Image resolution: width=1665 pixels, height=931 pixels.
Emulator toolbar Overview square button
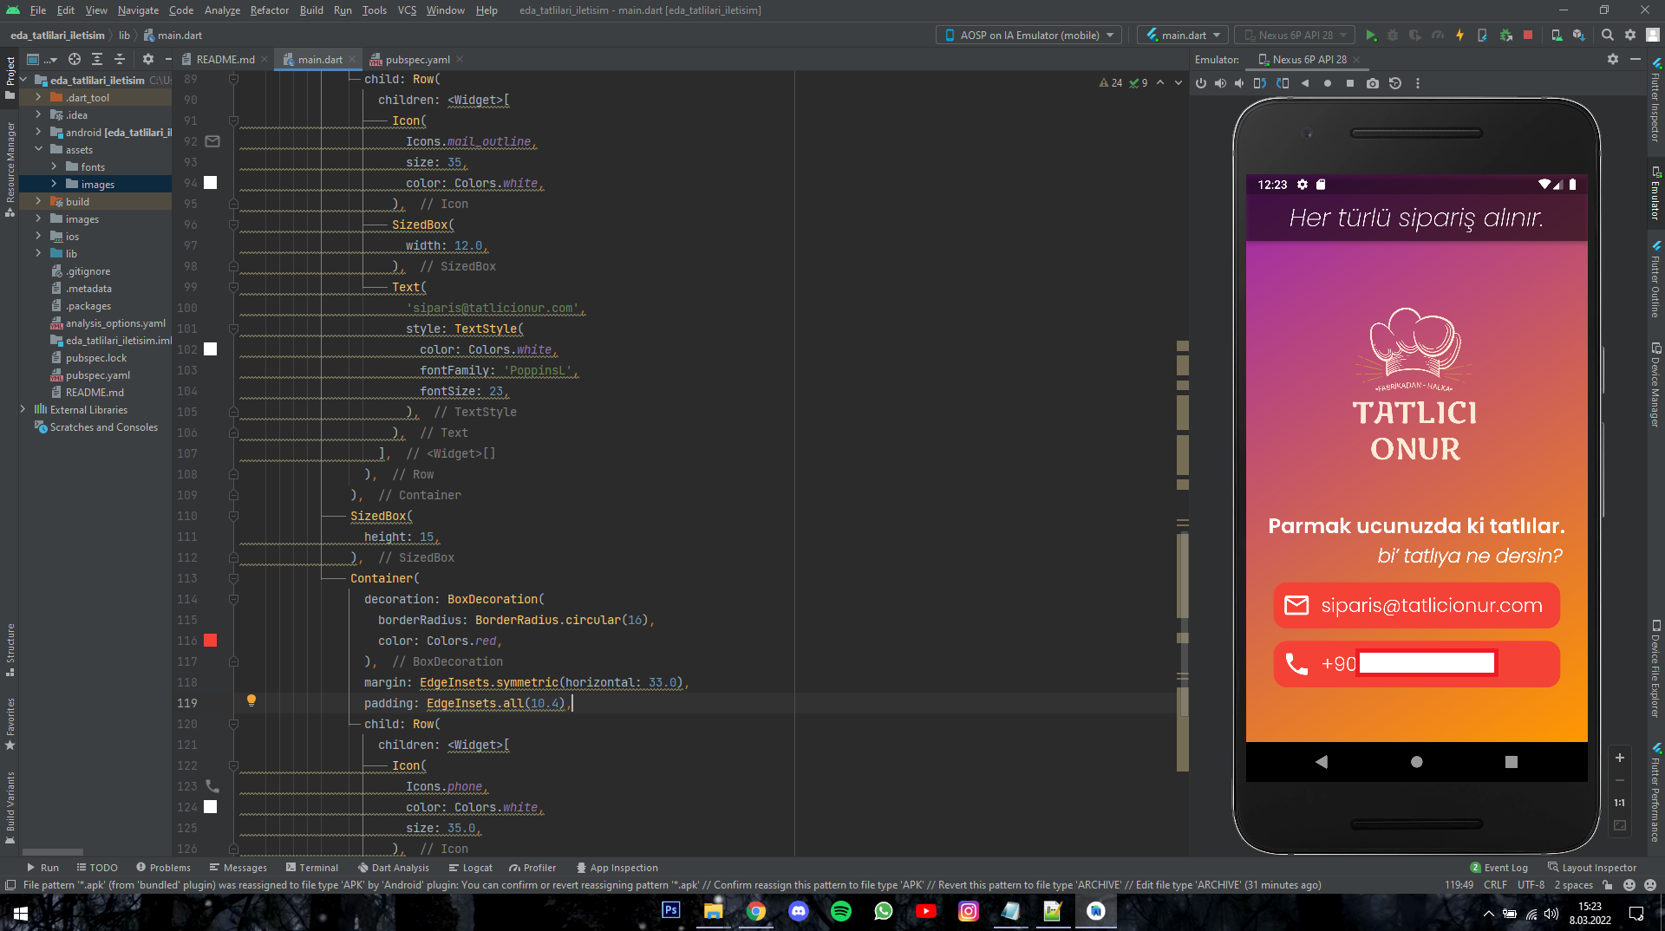tap(1350, 83)
